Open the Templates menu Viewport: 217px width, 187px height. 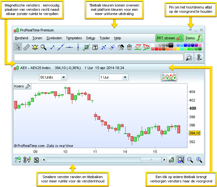click(74, 38)
